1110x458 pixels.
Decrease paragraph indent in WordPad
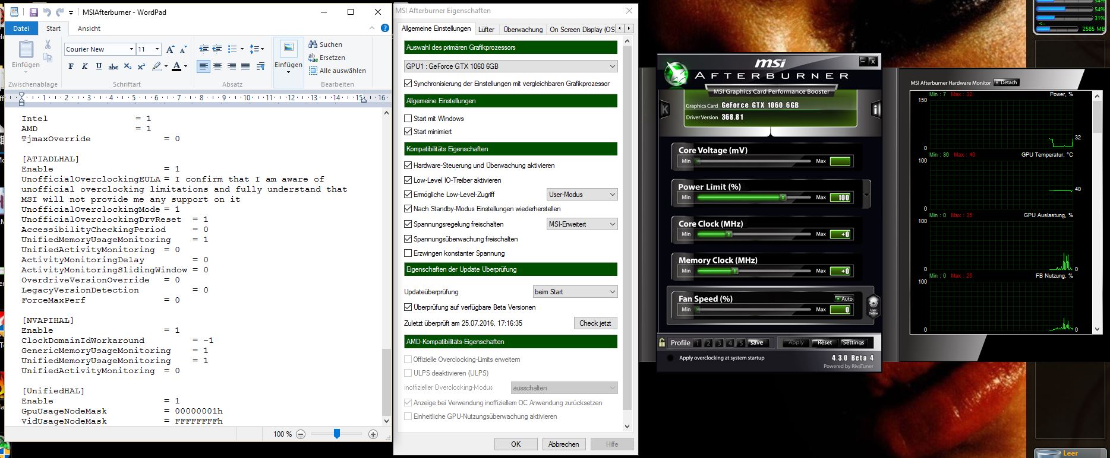pos(204,49)
